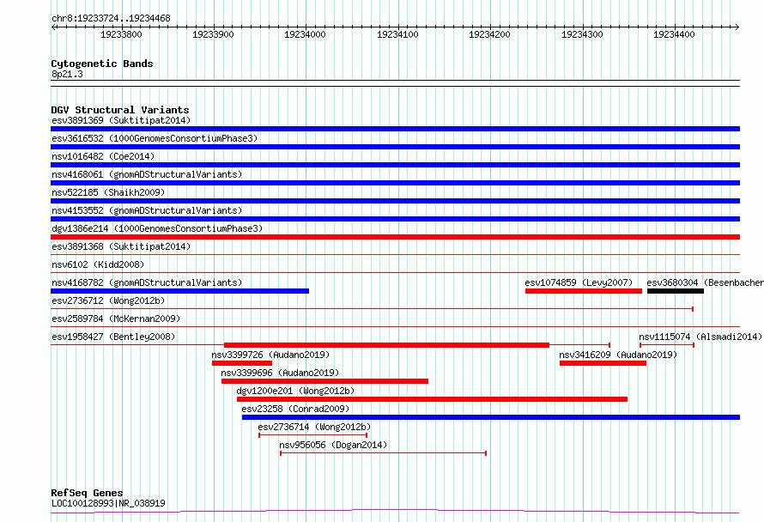Open the nsv3399726 (Audano2019) variant label
The width and height of the screenshot is (764, 522).
pyautogui.click(x=270, y=355)
